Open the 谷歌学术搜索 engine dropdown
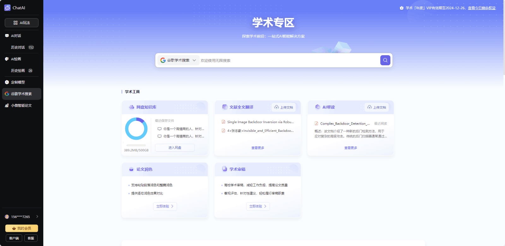 coord(178,60)
